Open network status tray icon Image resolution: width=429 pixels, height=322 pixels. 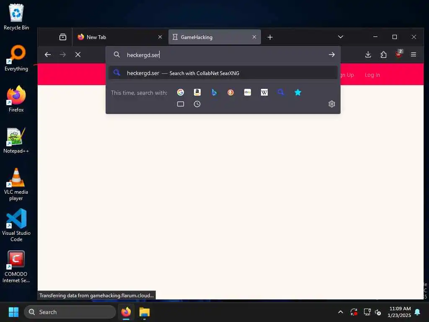point(367,312)
